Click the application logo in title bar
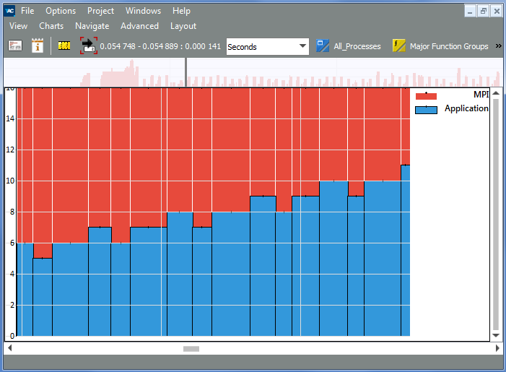Viewport: 506px width, 372px height. click(9, 11)
